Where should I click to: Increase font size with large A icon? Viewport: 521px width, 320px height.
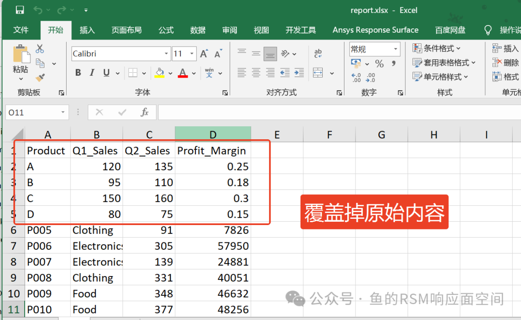coord(204,53)
